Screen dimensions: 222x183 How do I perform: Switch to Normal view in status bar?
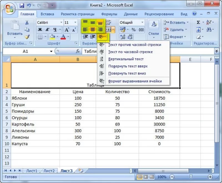tap(140, 177)
